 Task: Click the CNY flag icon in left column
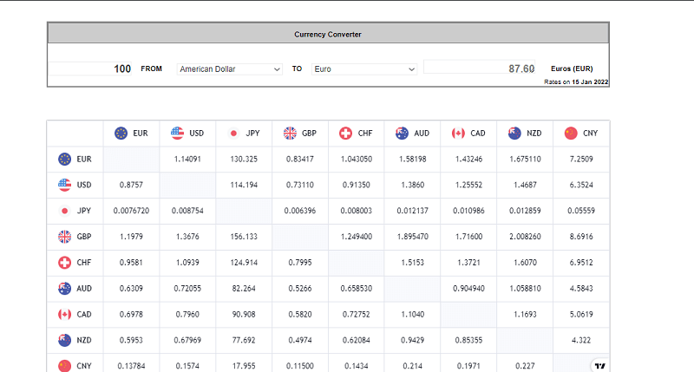[x=64, y=366]
